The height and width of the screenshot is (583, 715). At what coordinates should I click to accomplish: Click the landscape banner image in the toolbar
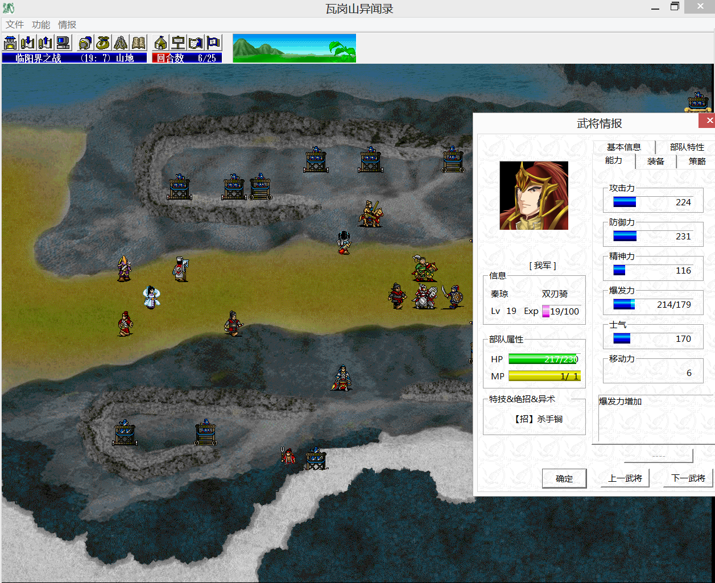point(294,48)
